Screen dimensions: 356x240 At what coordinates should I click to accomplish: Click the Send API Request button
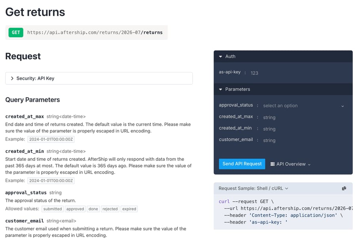tap(242, 164)
